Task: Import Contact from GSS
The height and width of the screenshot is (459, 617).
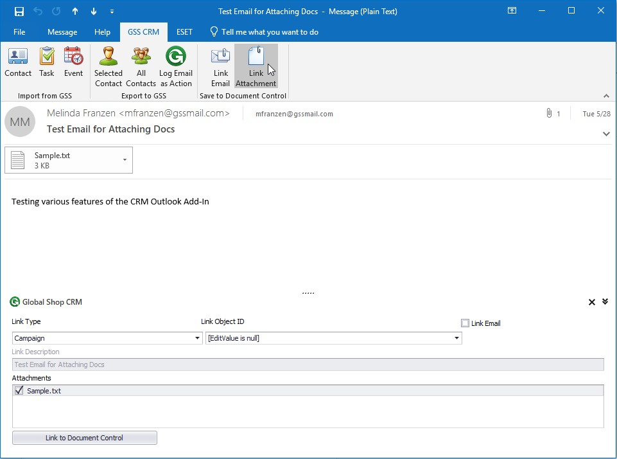Action: [18, 62]
